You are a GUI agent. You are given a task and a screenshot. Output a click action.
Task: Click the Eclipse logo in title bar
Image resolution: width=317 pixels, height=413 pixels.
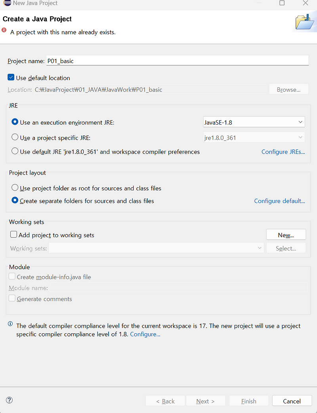coord(7,3)
